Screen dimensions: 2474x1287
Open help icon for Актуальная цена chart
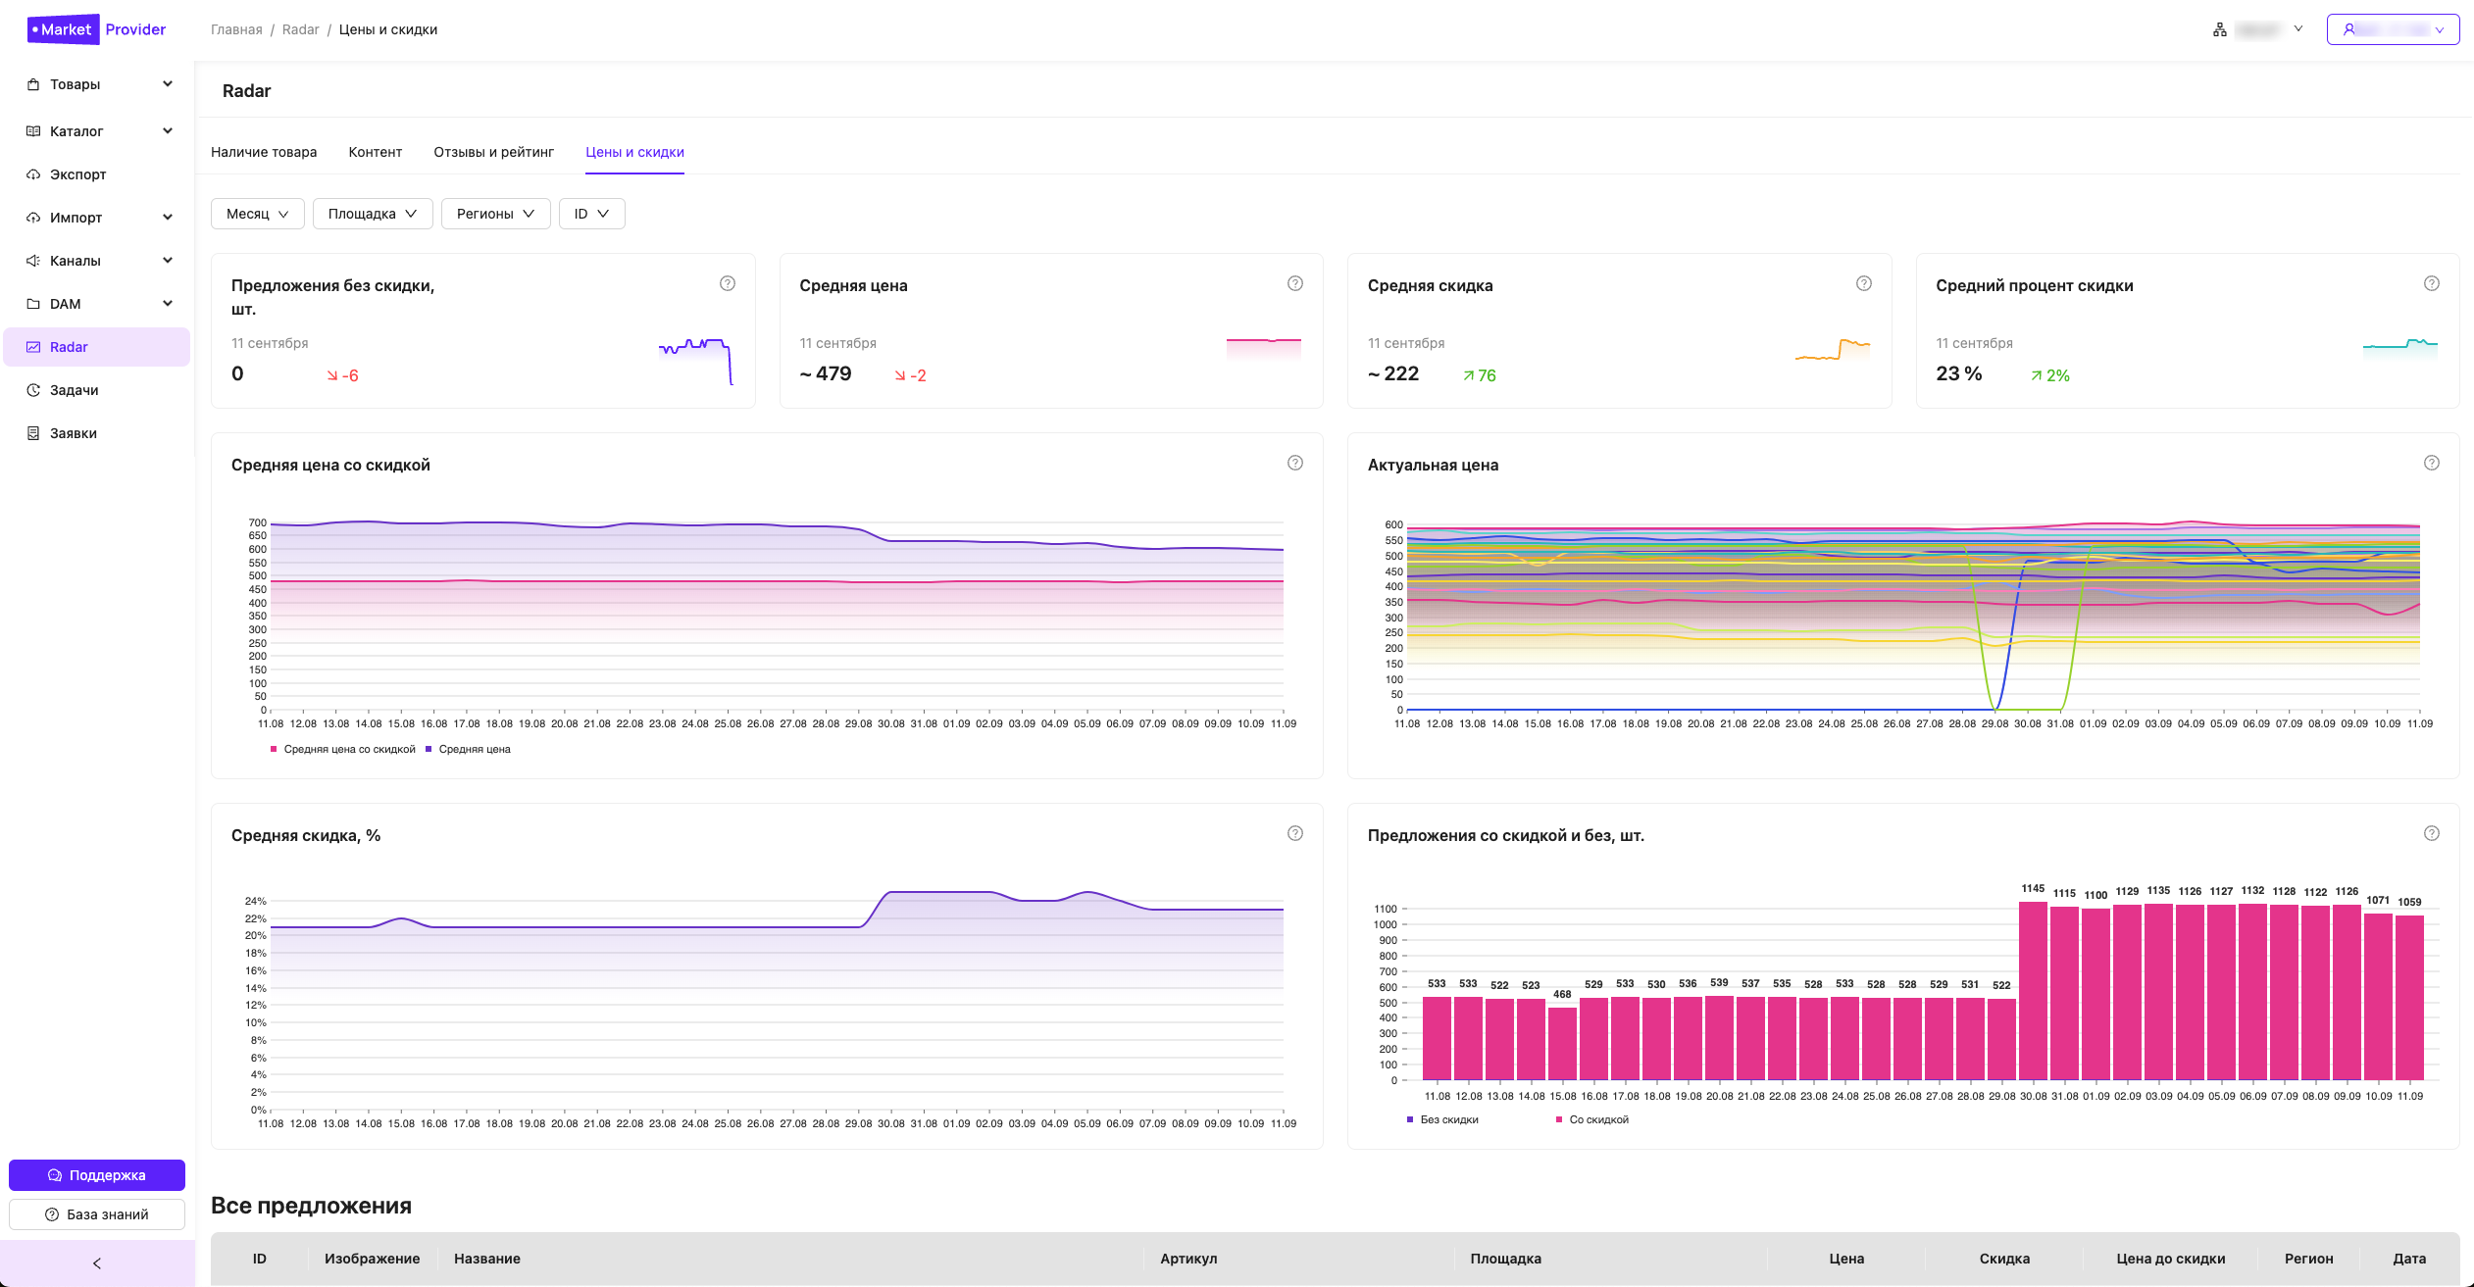tap(2431, 463)
